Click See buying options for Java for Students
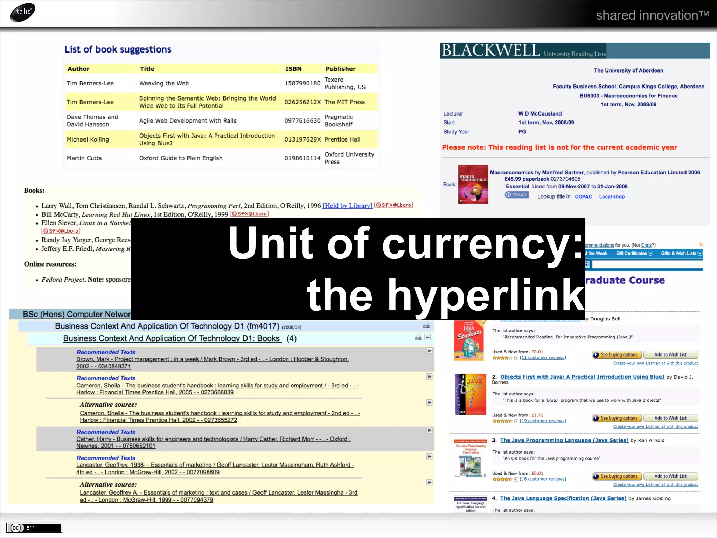Screen dimensions: 717x538 pos(617,355)
